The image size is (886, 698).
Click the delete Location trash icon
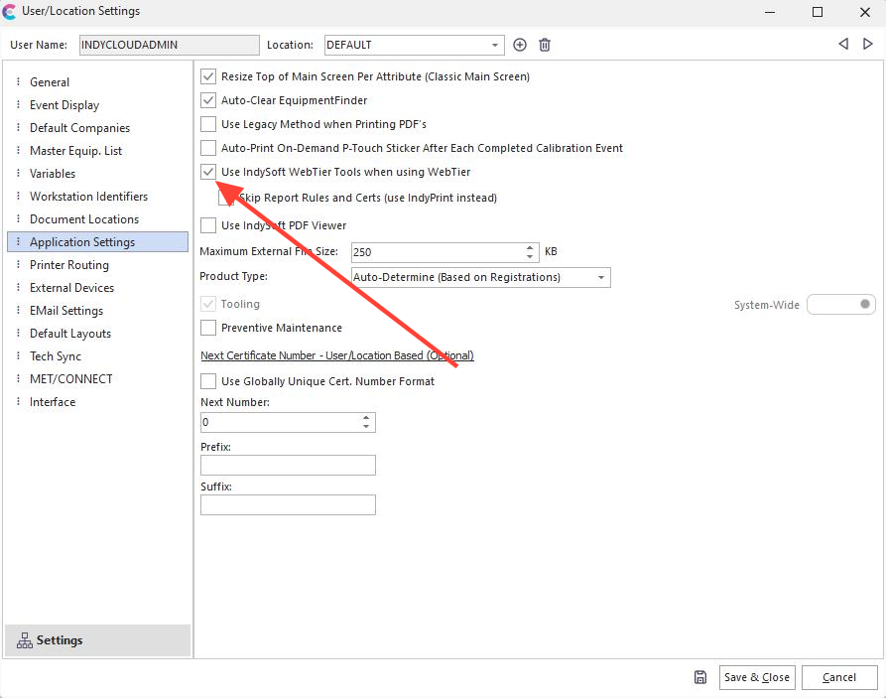click(544, 45)
